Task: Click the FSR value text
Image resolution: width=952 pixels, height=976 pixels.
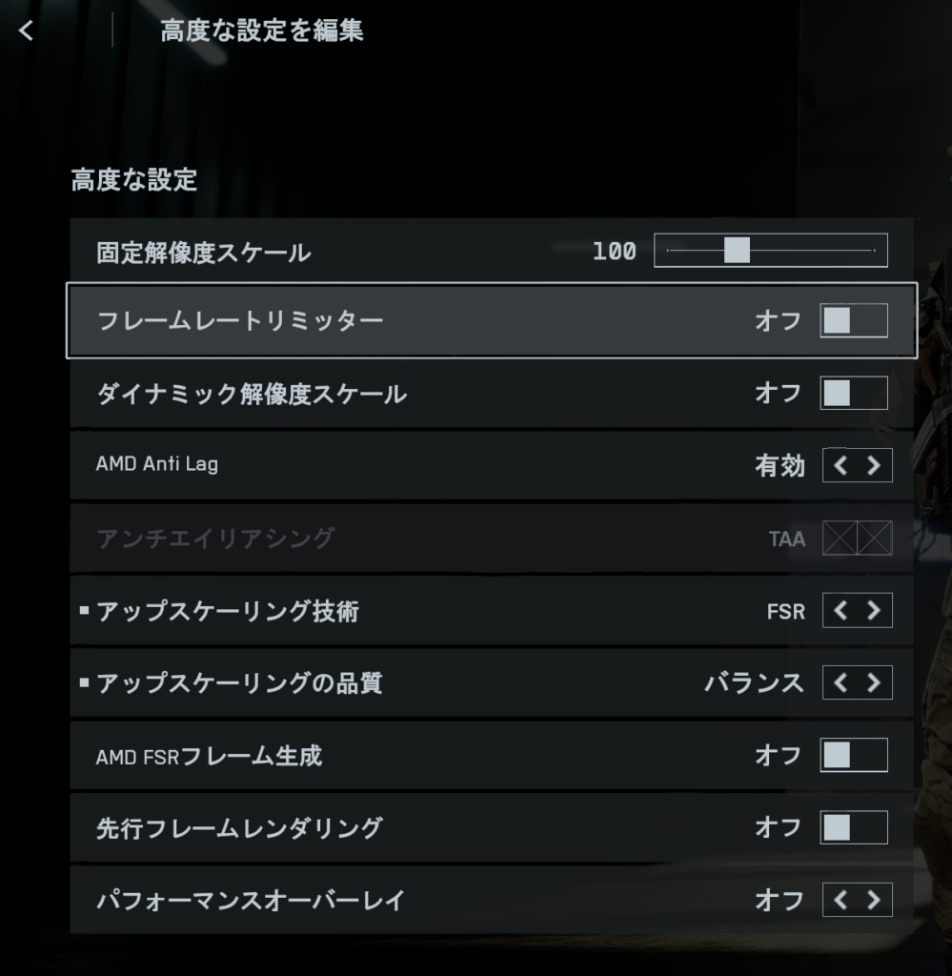Action: coord(786,611)
